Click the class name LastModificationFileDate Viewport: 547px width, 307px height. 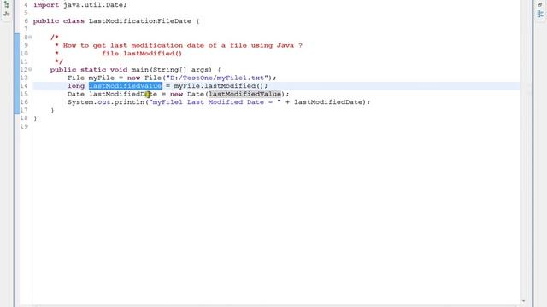(140, 20)
